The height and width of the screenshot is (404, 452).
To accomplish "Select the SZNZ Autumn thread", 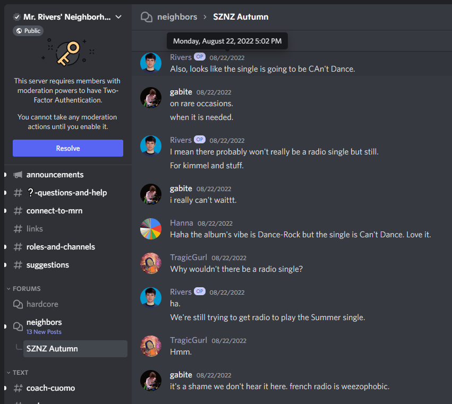I will tap(52, 349).
